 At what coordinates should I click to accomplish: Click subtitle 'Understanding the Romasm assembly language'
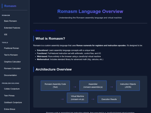tap(90, 18)
